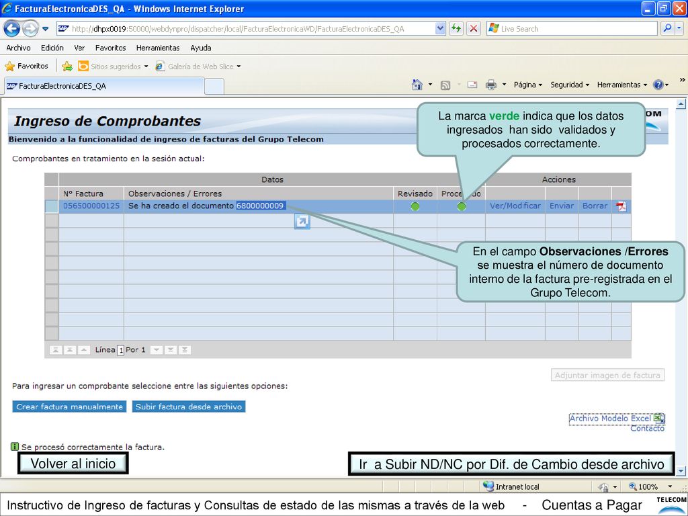Go to last table page icon

point(185,349)
